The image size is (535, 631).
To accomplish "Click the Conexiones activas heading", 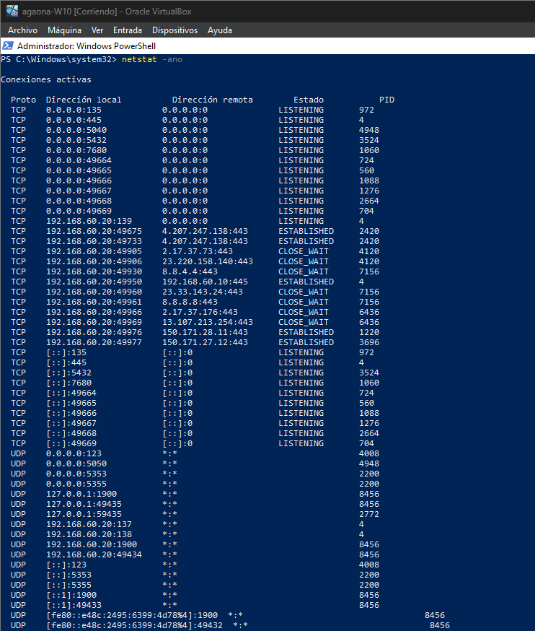I will coord(46,79).
